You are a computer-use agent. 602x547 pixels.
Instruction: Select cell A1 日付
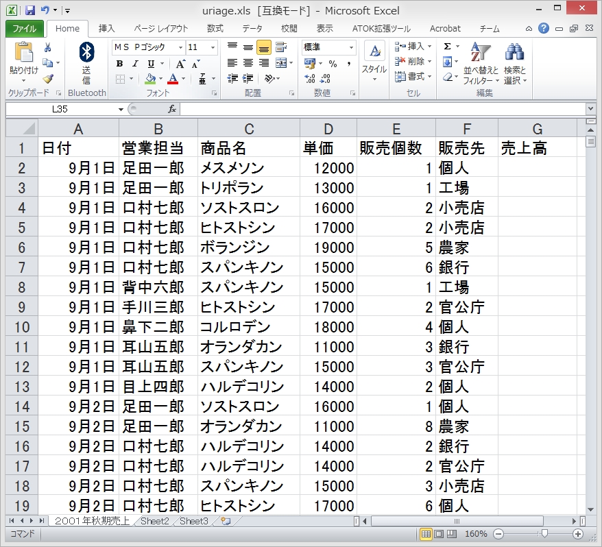click(x=78, y=148)
